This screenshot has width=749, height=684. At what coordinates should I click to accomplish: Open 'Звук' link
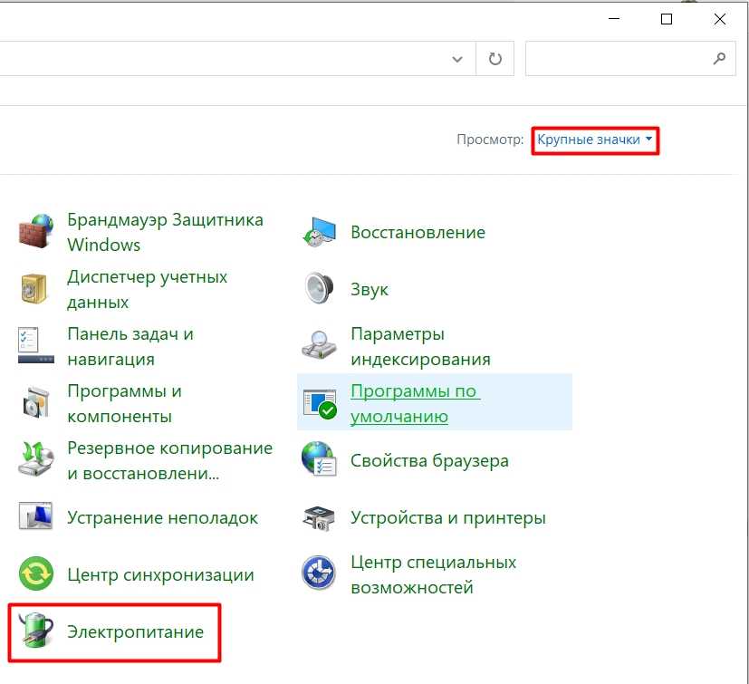[370, 290]
